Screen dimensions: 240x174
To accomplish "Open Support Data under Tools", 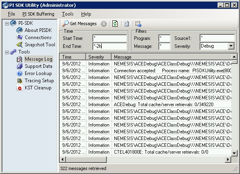I will [38, 66].
